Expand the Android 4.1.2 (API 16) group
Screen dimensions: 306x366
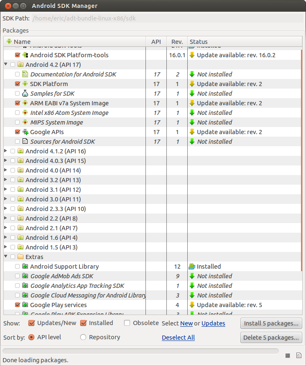point(6,151)
